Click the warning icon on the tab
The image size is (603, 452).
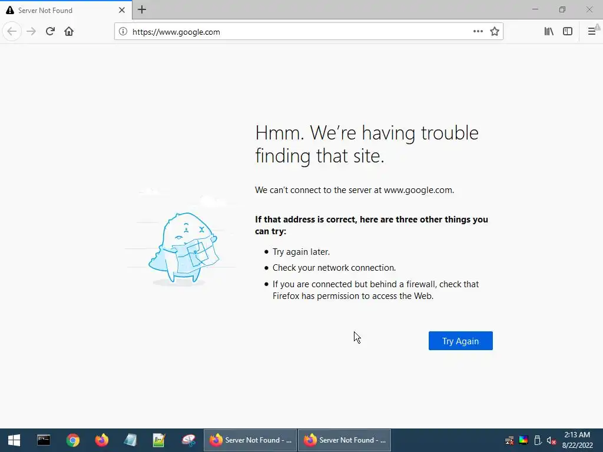coord(10,11)
